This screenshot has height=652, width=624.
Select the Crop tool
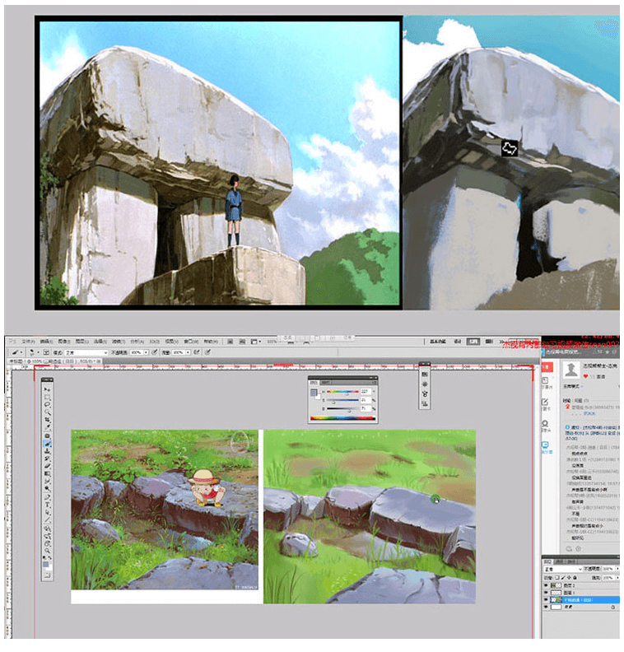[x=48, y=419]
